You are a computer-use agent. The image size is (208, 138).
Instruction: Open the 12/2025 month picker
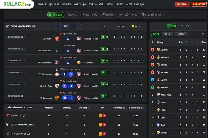click(x=68, y=26)
